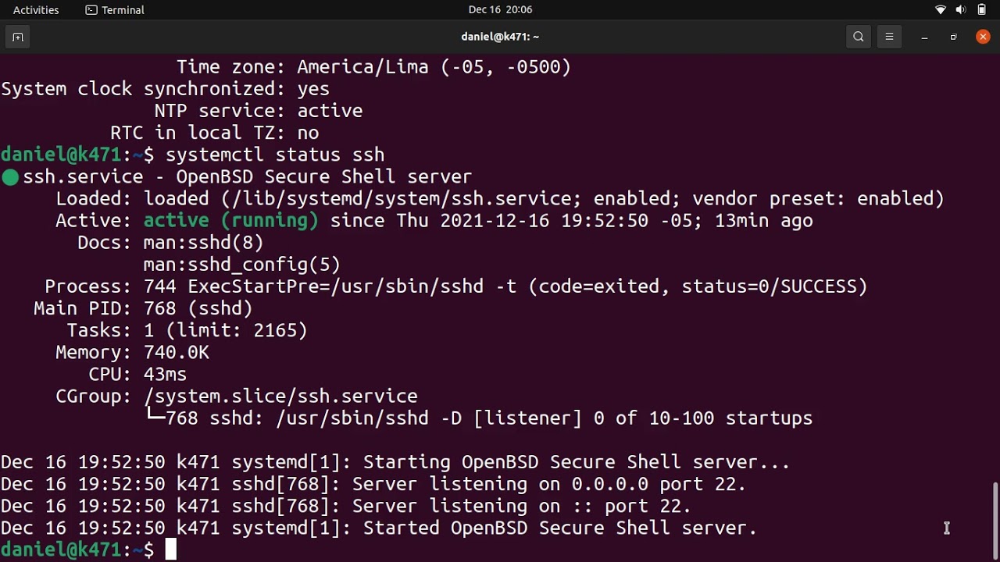
Task: Click the green ssh.service status dot
Action: point(10,177)
